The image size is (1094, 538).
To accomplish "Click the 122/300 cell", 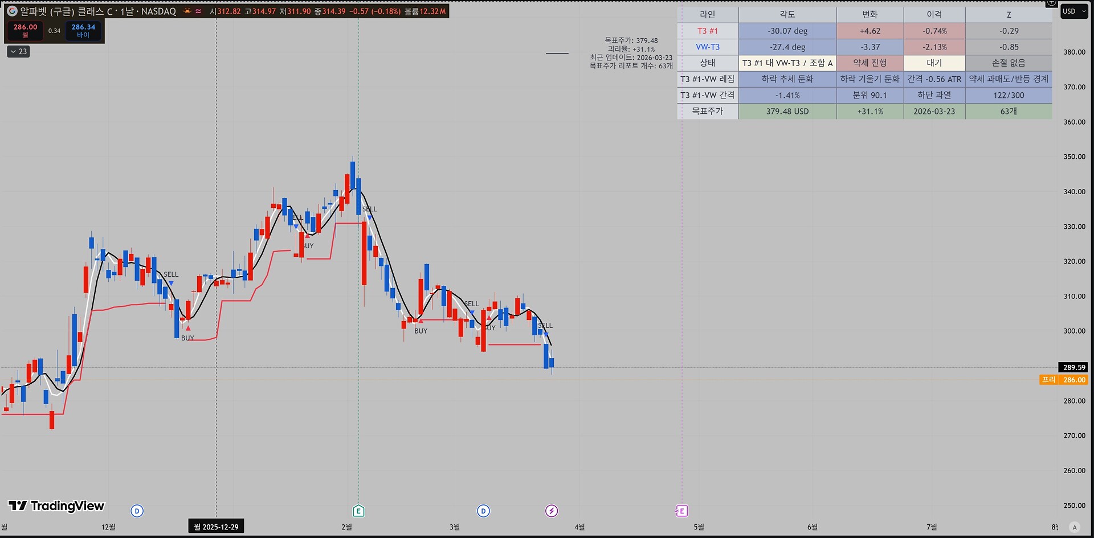I will (1009, 95).
